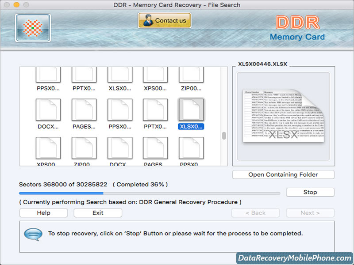Open the XLSX file icon in top row
This screenshot has height=265, width=354.
pyautogui.click(x=120, y=75)
